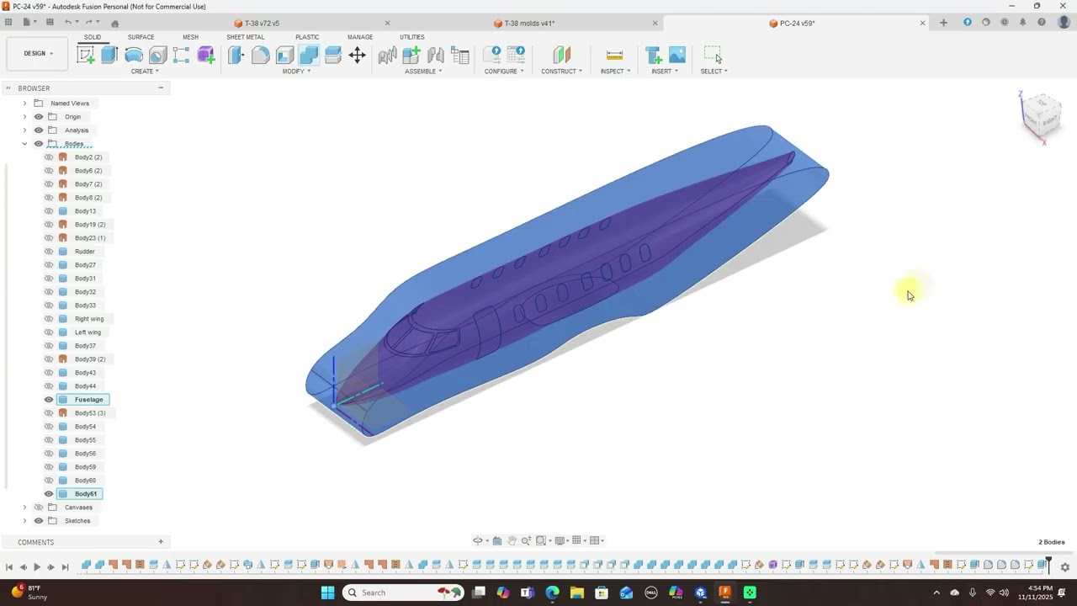The image size is (1077, 606).
Task: Toggle visibility of the Origin folder
Action: pos(39,117)
